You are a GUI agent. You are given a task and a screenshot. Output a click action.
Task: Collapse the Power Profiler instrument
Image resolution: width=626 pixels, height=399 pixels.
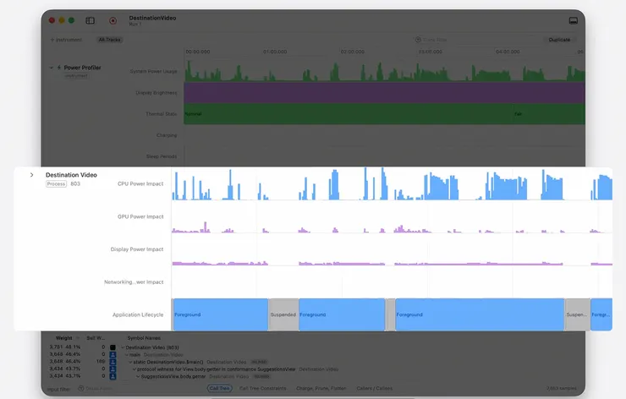pyautogui.click(x=51, y=68)
